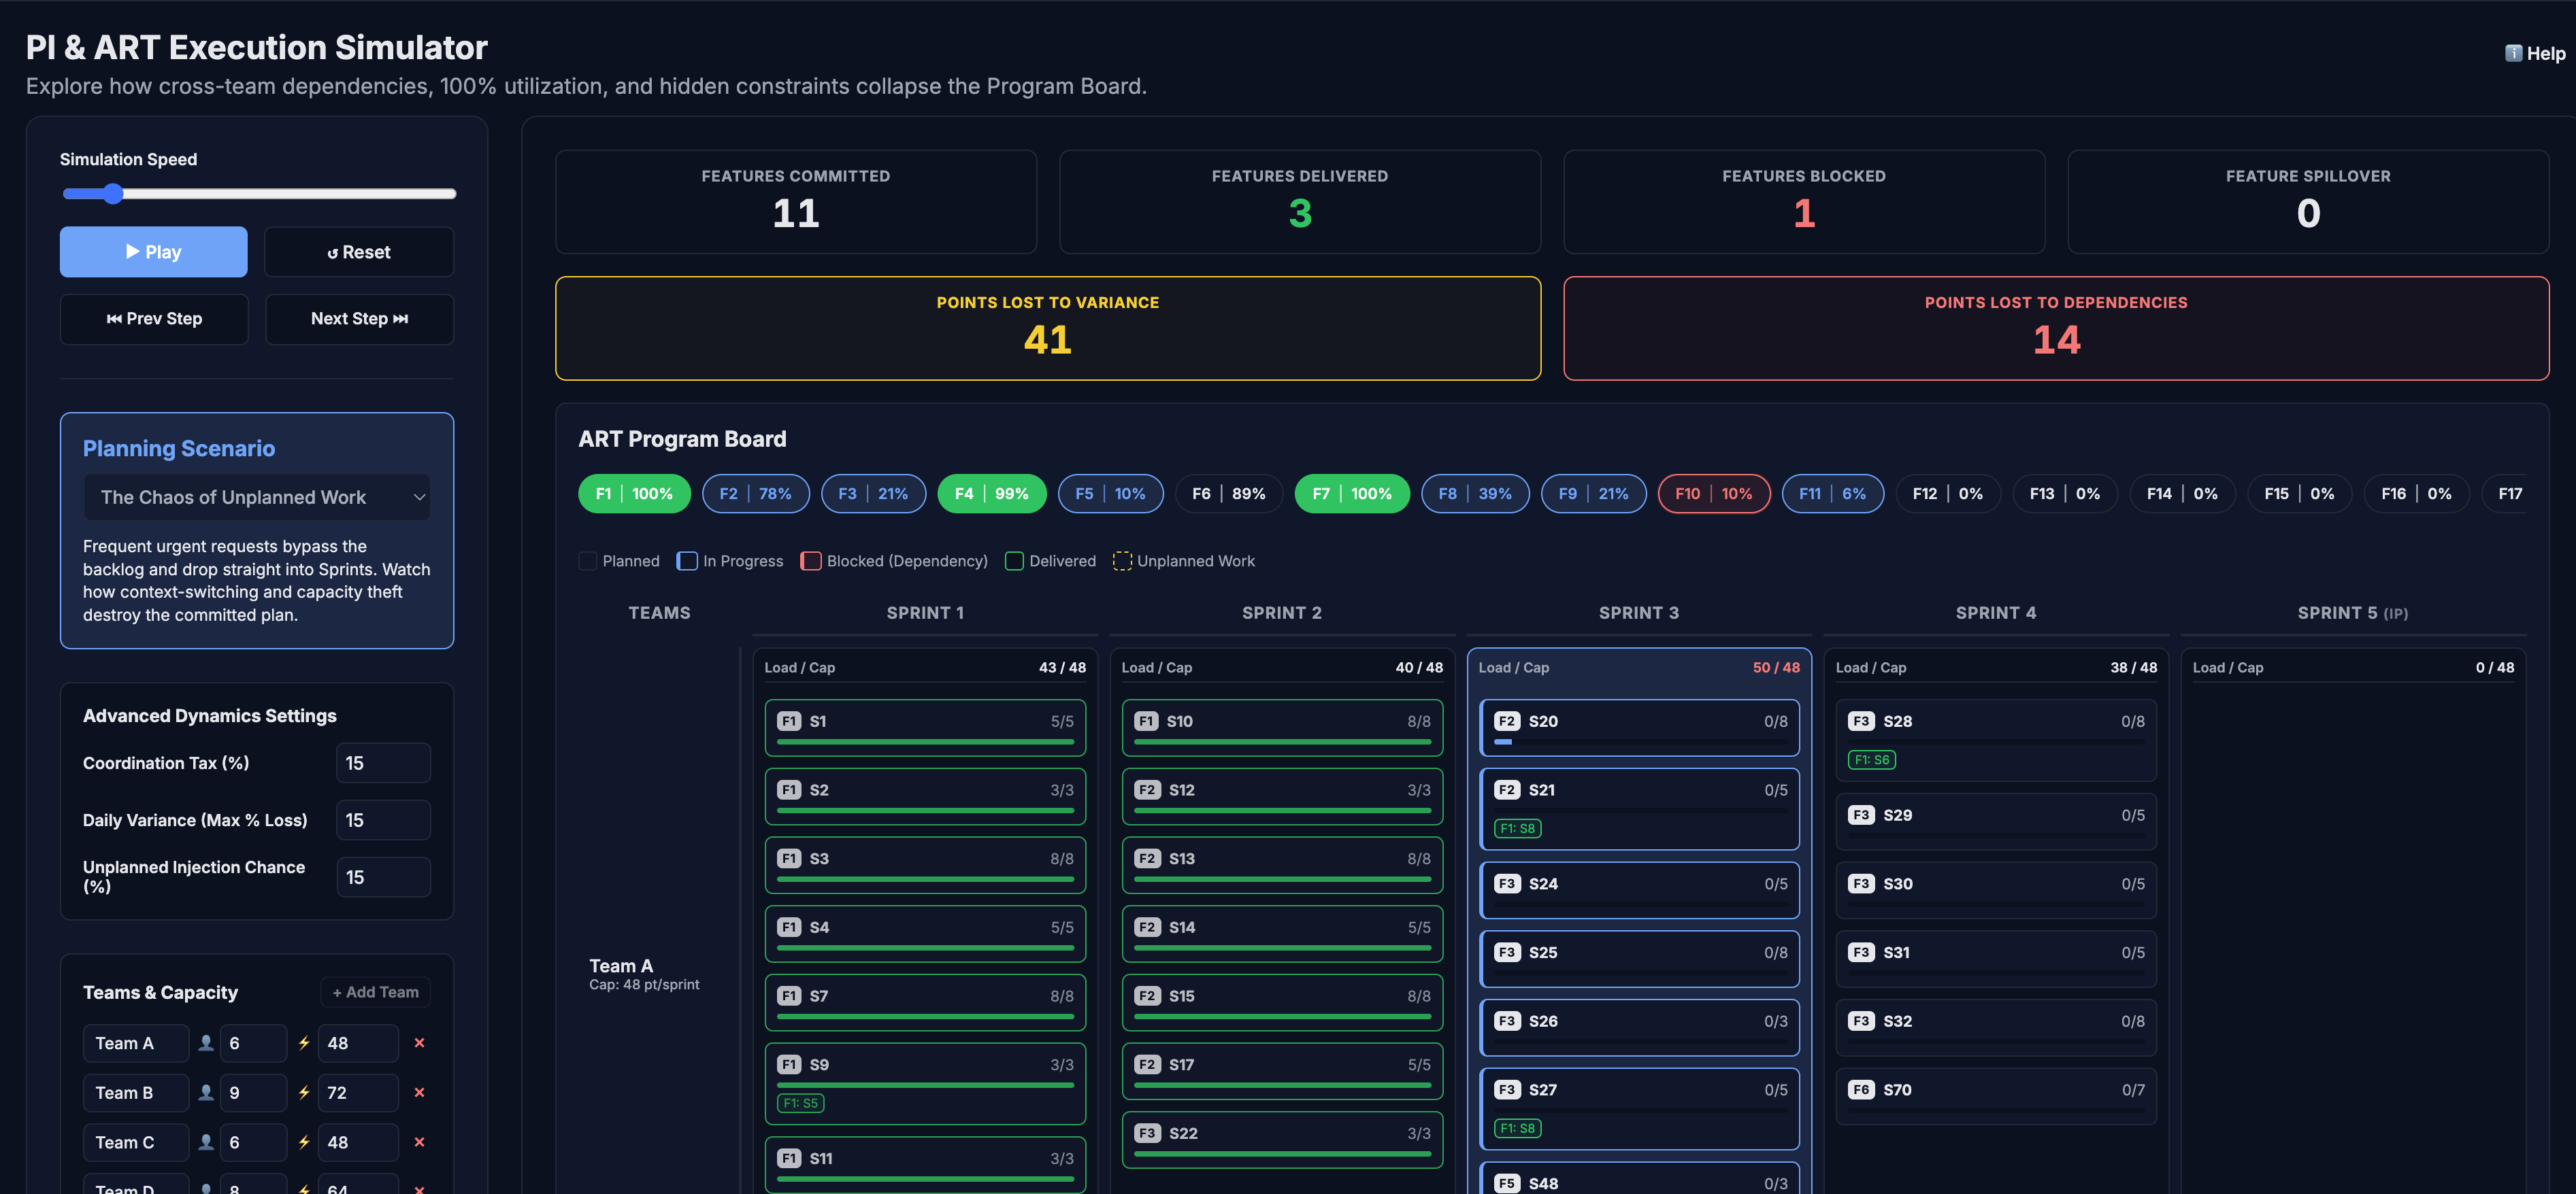Edit the Daily Variance input field
The height and width of the screenshot is (1194, 2576).
point(383,820)
